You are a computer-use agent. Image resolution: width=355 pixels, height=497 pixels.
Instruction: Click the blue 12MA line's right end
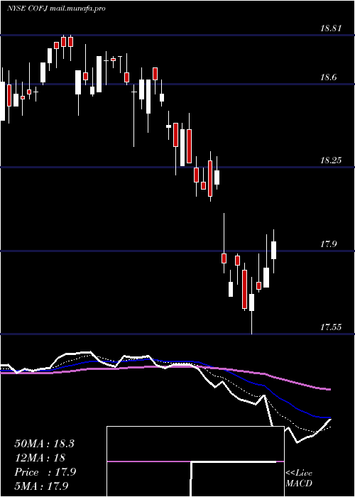tap(329, 417)
